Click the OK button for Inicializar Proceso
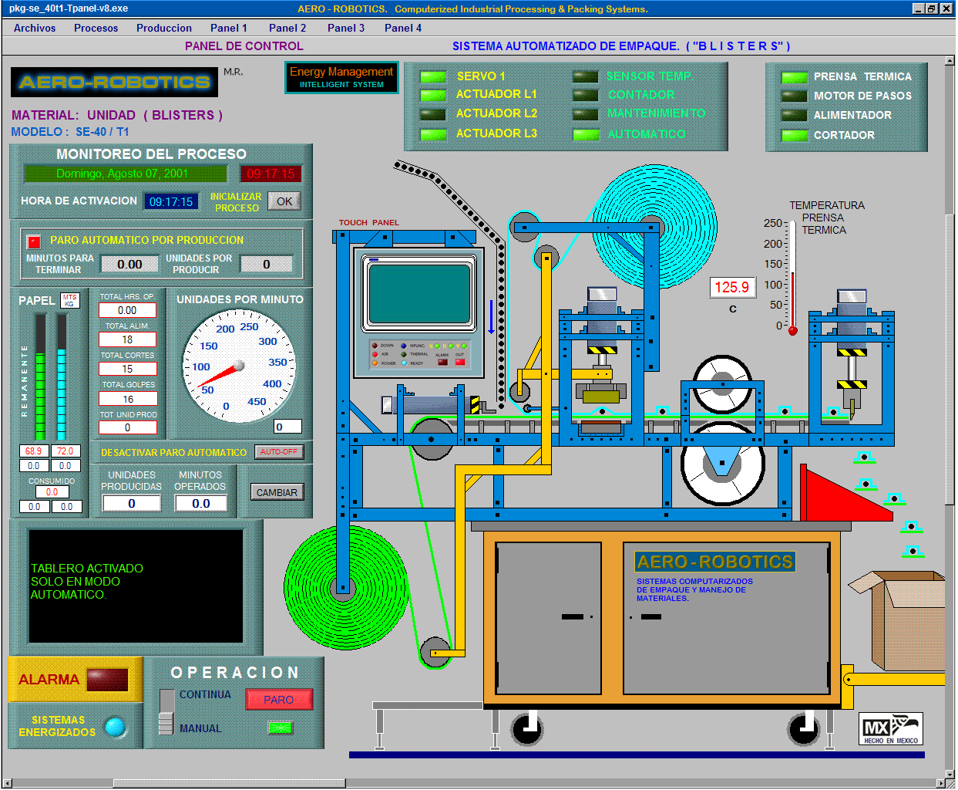This screenshot has width=958, height=790. click(x=284, y=201)
